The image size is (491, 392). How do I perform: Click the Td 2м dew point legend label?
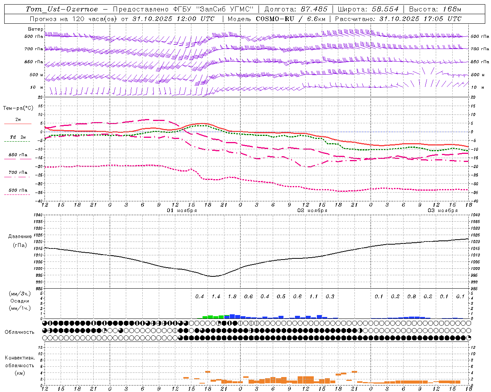[x=18, y=137]
